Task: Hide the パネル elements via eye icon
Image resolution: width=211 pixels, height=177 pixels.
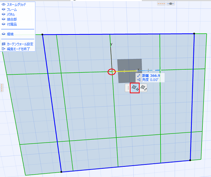Action: pyautogui.click(x=4, y=14)
